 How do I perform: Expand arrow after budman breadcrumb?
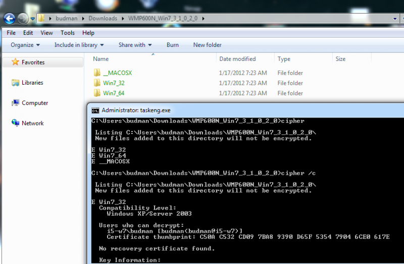click(83, 19)
